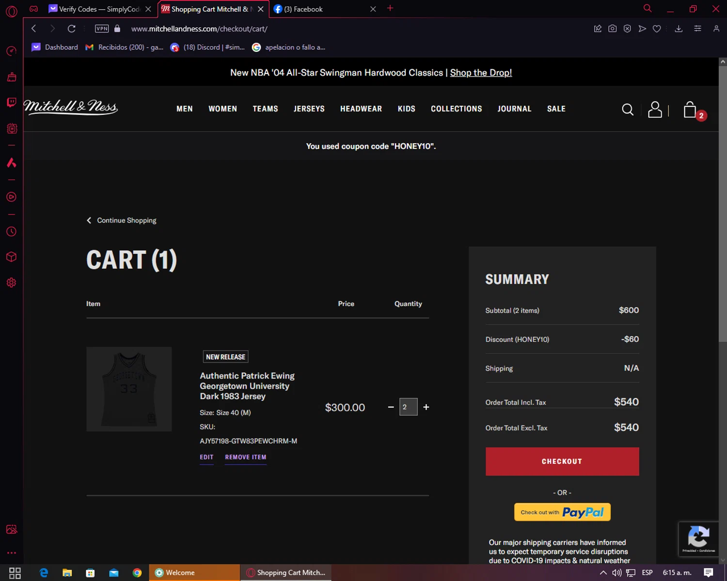This screenshot has height=581, width=727.
Task: Close the Shopping Cart Mitchell tab
Action: coord(261,9)
